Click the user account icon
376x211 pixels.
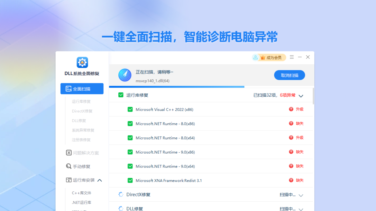(x=255, y=57)
